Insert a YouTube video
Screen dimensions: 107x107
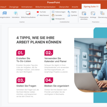(41, 12)
